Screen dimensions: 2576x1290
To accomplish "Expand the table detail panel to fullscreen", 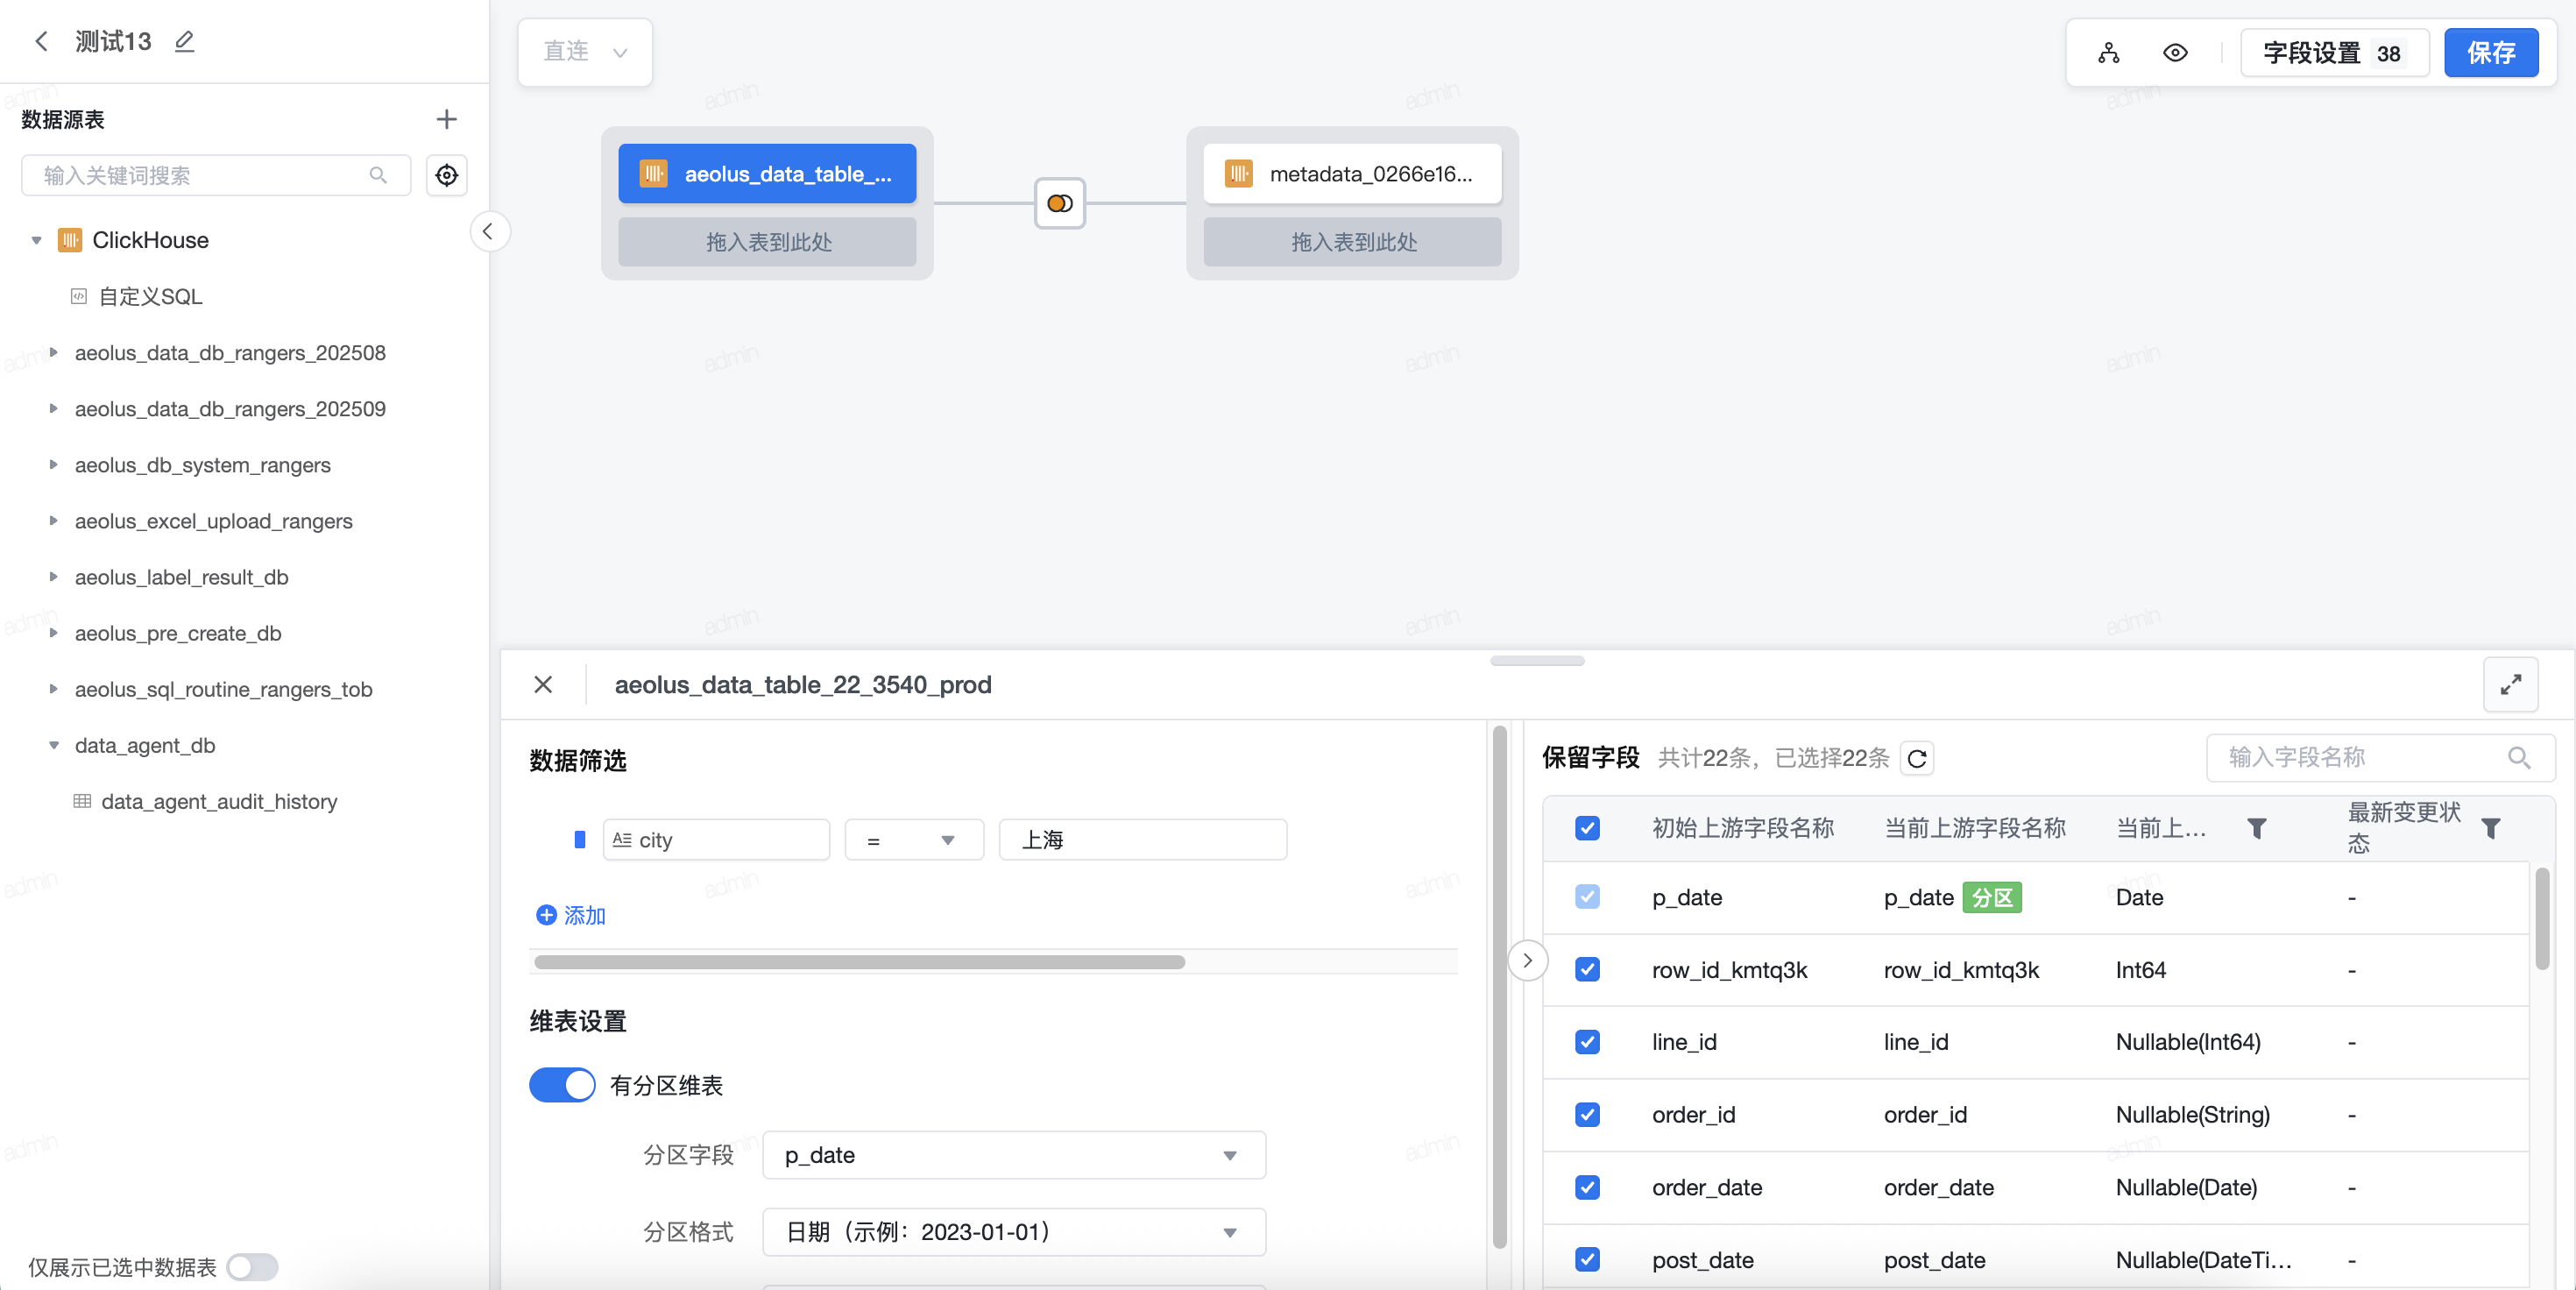I will (2510, 684).
